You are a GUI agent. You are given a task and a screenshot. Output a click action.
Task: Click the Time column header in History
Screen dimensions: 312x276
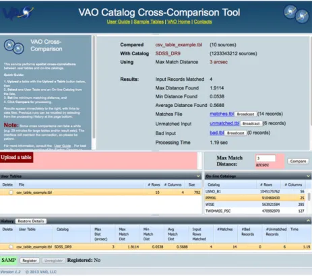click(x=299, y=234)
